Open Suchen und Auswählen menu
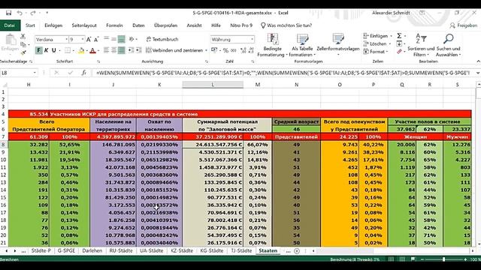481x270 pixels. tap(448, 45)
